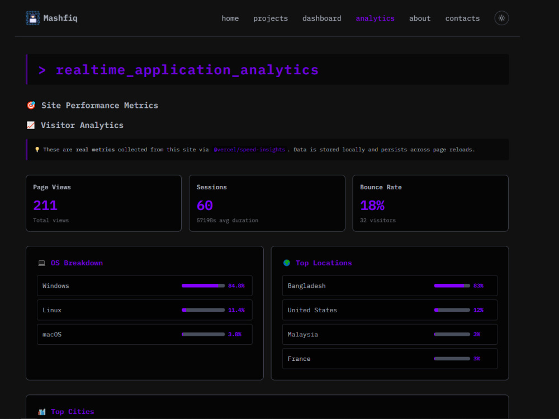Screen dimensions: 559x419
Task: Click the Bangladesh location progress bar
Action: point(452,285)
